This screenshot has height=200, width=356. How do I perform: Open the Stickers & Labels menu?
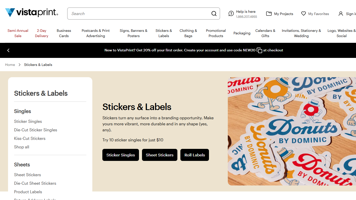pos(164,33)
